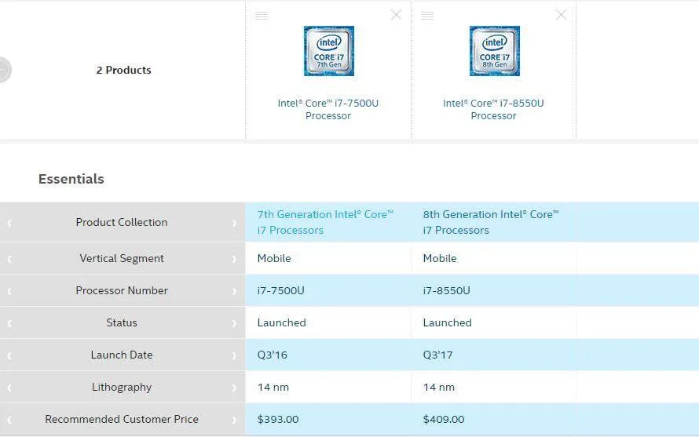The height and width of the screenshot is (437, 699).
Task: Click the Q3'16 launch date value
Action: [273, 355]
